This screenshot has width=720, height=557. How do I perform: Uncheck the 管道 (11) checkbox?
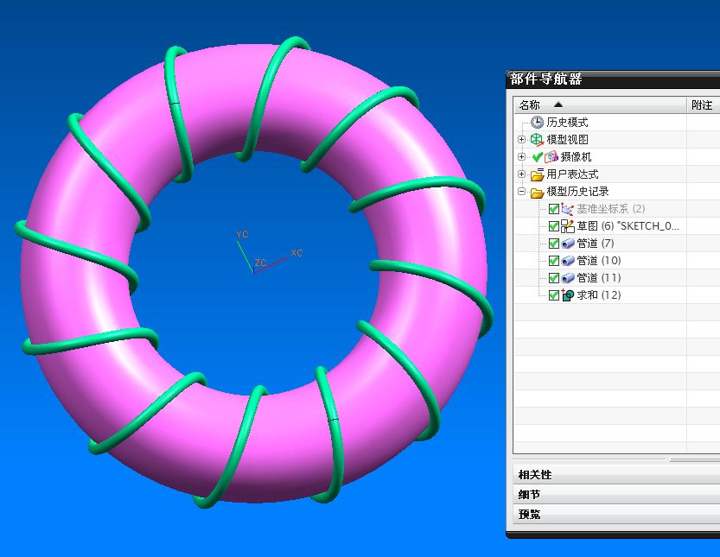point(554,278)
